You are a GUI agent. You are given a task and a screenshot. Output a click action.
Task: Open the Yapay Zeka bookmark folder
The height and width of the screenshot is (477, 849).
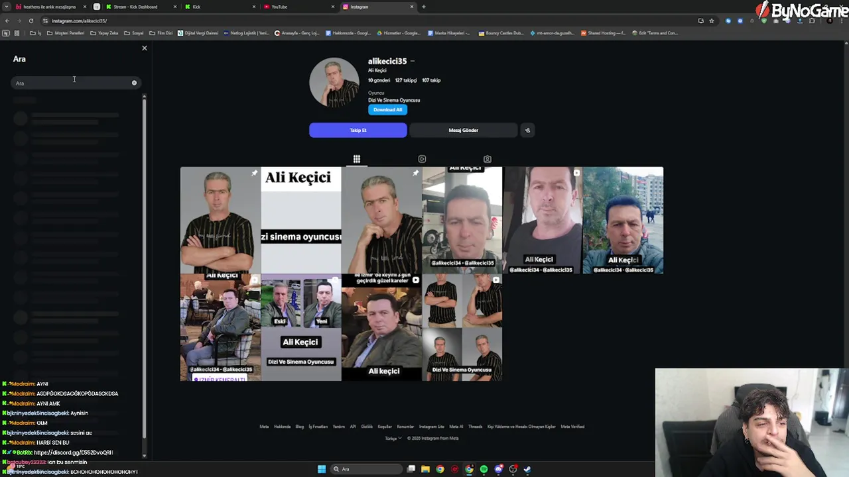104,33
